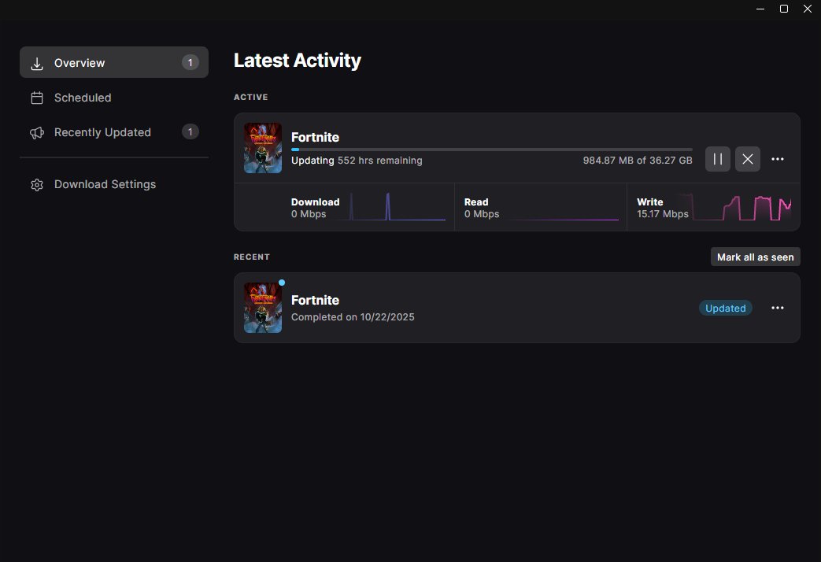The height and width of the screenshot is (562, 821).
Task: Click the Fortnite thumbnail in Recent section
Action: [263, 308]
